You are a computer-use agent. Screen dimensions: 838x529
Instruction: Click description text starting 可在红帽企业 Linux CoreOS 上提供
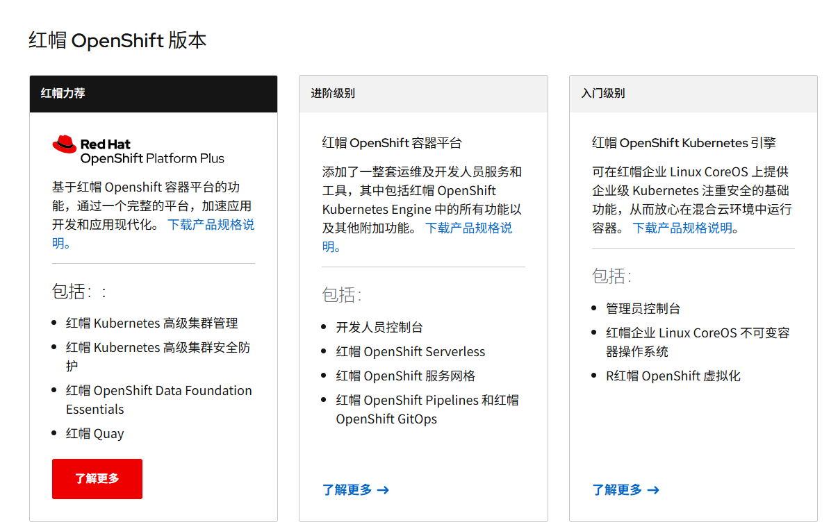coord(692,200)
